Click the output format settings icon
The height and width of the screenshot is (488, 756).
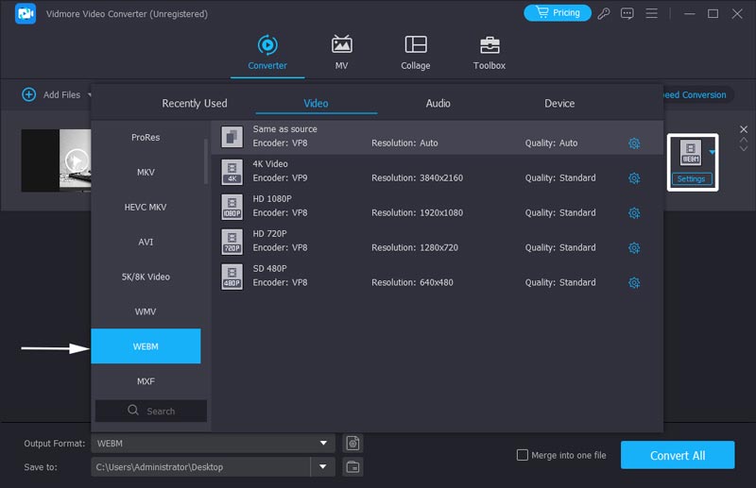[x=352, y=443]
